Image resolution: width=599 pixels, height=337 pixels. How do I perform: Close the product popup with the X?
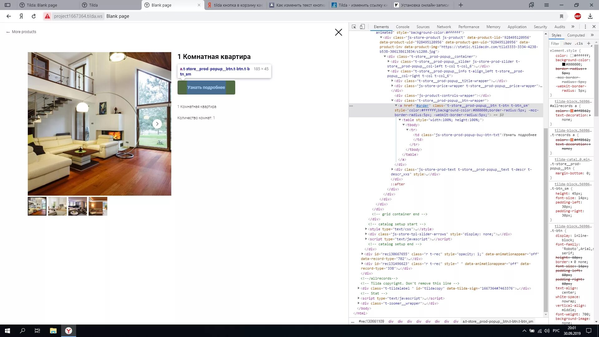coord(338,32)
